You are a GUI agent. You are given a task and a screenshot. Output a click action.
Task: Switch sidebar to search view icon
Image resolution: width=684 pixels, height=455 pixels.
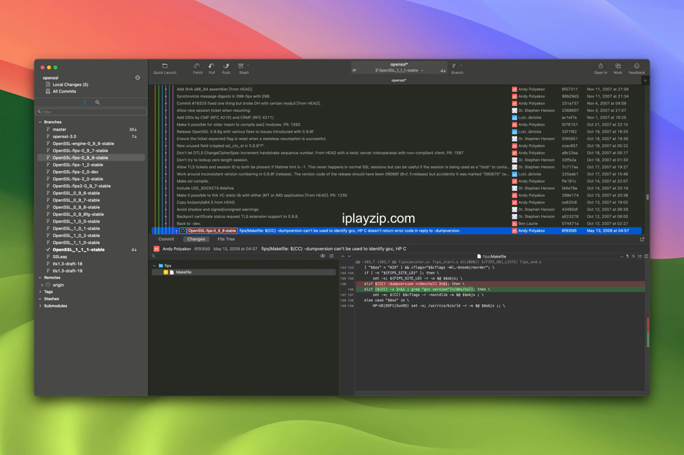(x=97, y=102)
